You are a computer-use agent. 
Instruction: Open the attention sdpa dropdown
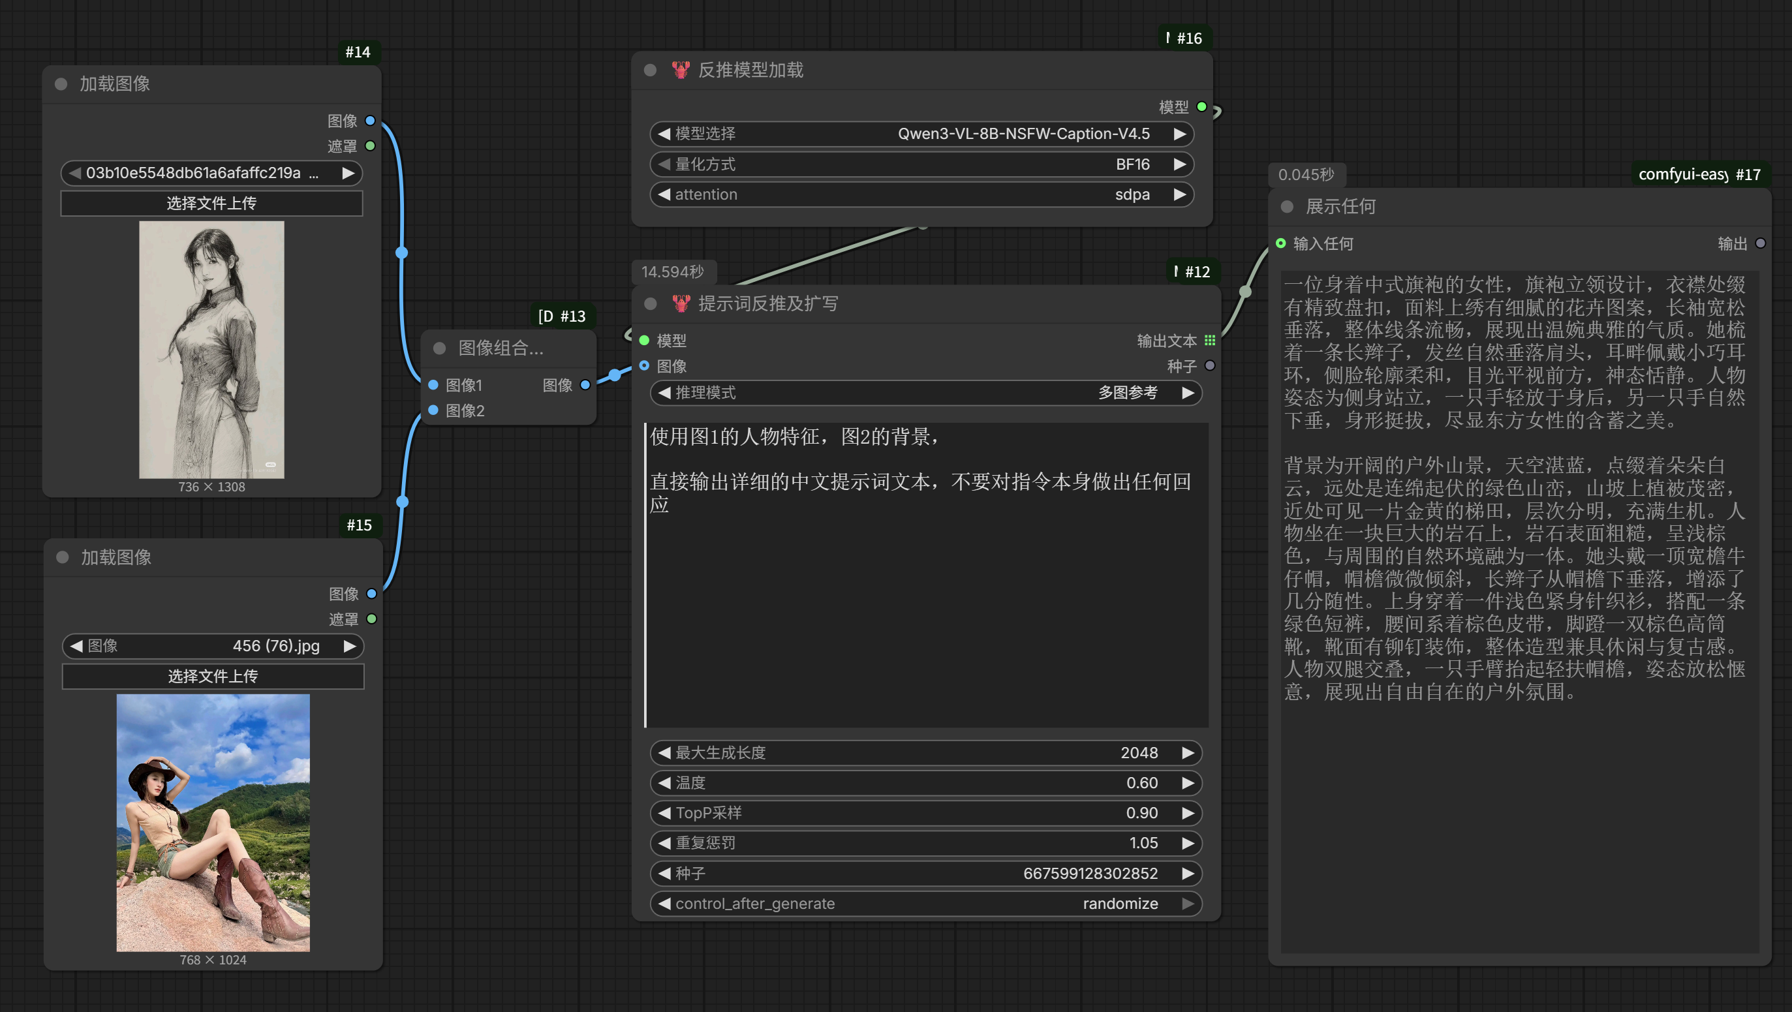coord(921,194)
